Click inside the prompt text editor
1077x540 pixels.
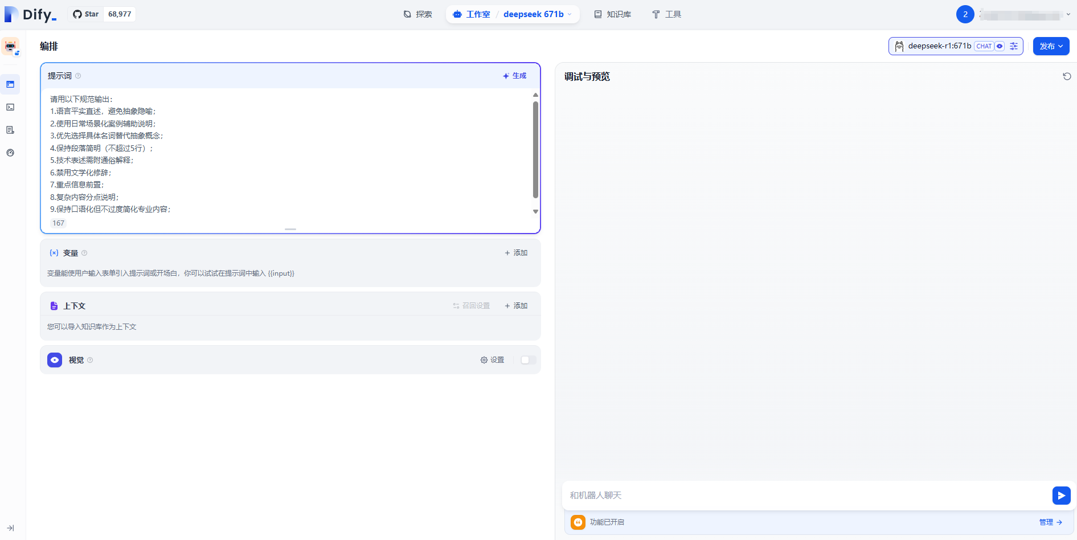(288, 154)
